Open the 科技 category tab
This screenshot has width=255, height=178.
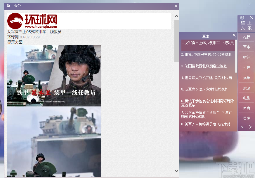[x=246, y=67]
